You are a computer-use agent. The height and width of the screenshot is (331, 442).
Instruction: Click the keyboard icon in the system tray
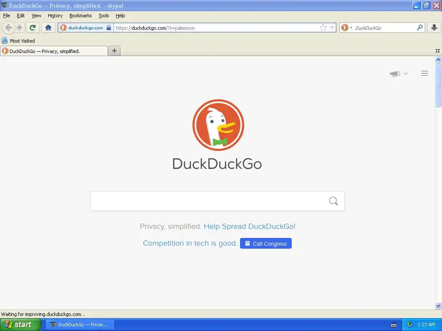(x=394, y=325)
